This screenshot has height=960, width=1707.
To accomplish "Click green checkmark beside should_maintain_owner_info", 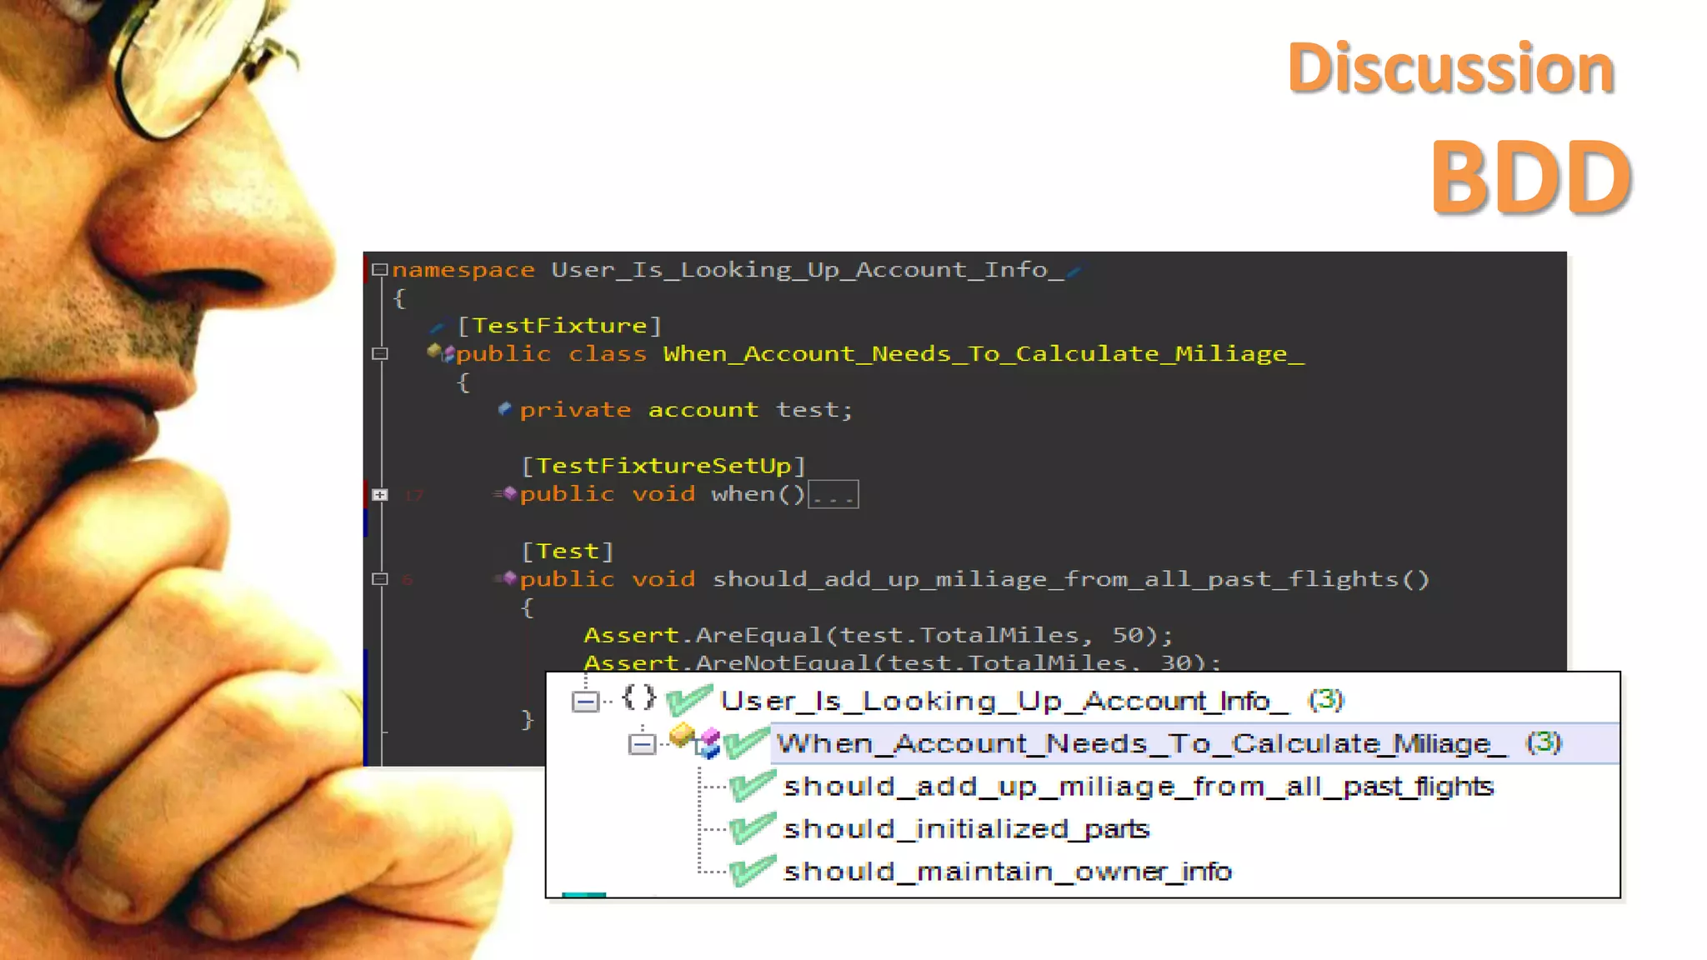I will (752, 871).
